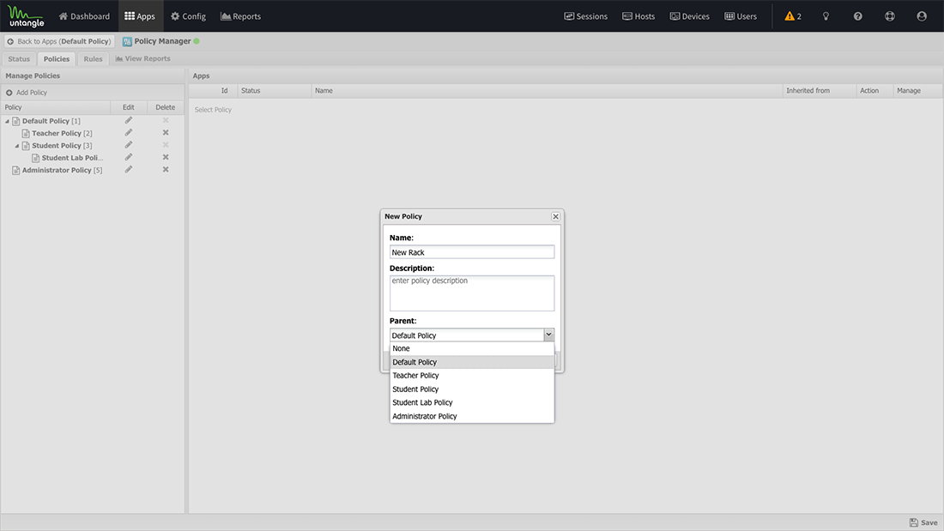Open View Reports
The image size is (944, 531).
142,59
